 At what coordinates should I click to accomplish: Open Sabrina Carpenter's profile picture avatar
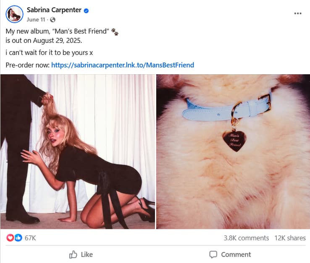[14, 14]
